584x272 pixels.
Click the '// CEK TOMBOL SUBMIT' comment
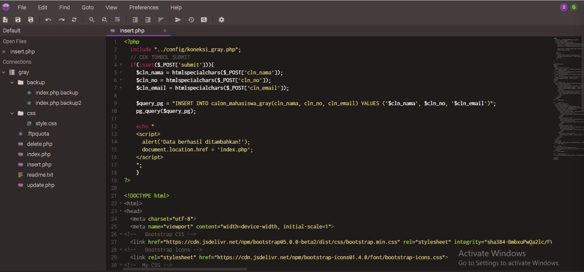(x=160, y=57)
